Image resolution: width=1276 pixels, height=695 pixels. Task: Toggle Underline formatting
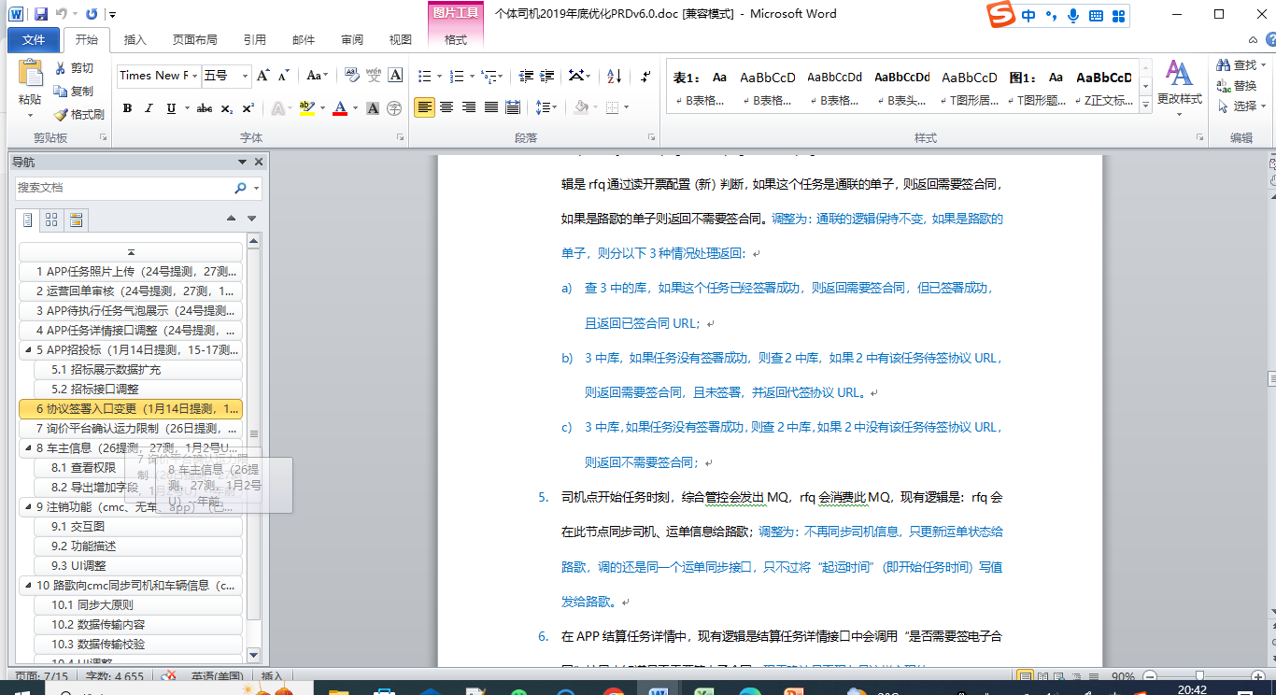point(171,108)
